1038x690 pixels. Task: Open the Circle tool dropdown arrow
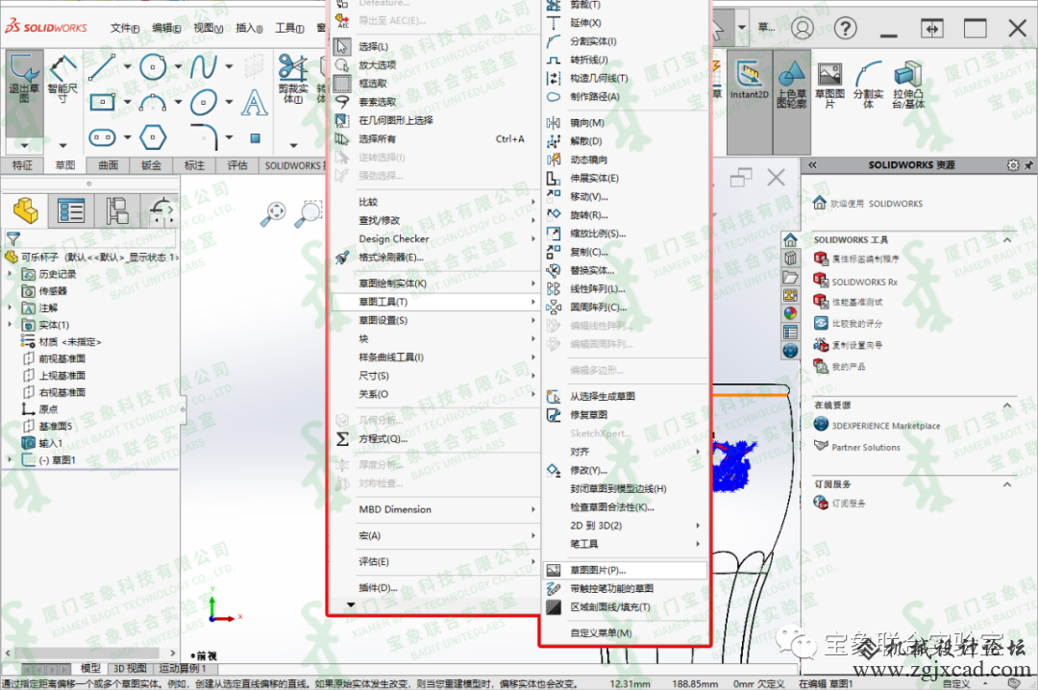click(178, 67)
